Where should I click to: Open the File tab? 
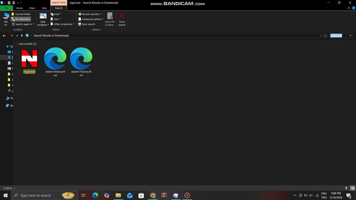click(x=6, y=8)
